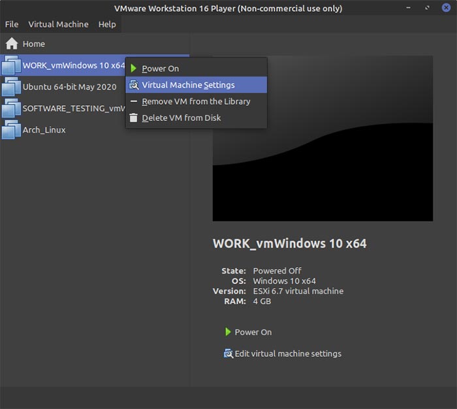Choose Delete VM from Disk
The width and height of the screenshot is (457, 409).
click(196, 118)
